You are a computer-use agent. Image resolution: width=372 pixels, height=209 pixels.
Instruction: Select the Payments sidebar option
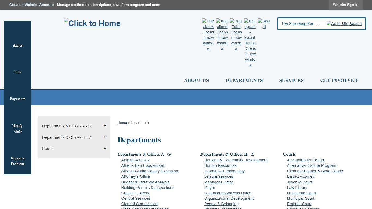coord(17,99)
